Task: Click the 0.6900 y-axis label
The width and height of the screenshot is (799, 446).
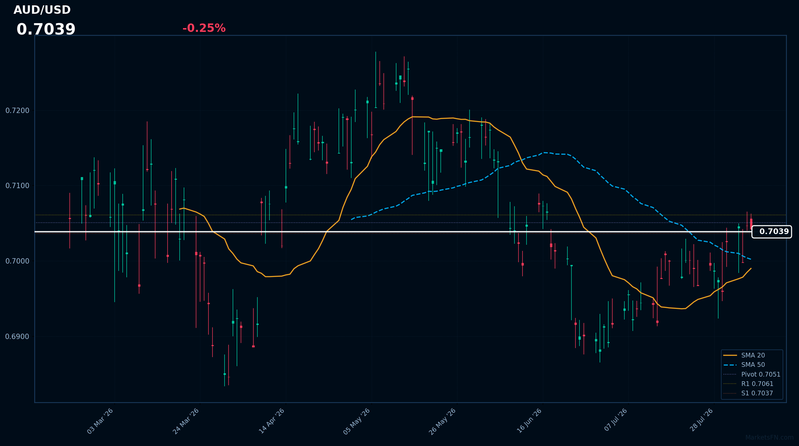Action: tap(17, 336)
